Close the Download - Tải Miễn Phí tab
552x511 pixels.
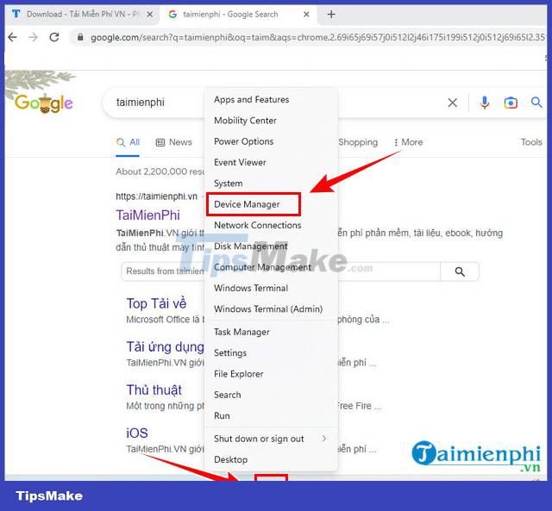coord(149,15)
